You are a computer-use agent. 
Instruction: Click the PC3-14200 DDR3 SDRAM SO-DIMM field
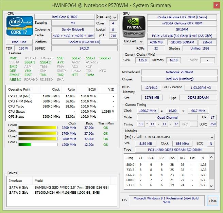point(175,150)
